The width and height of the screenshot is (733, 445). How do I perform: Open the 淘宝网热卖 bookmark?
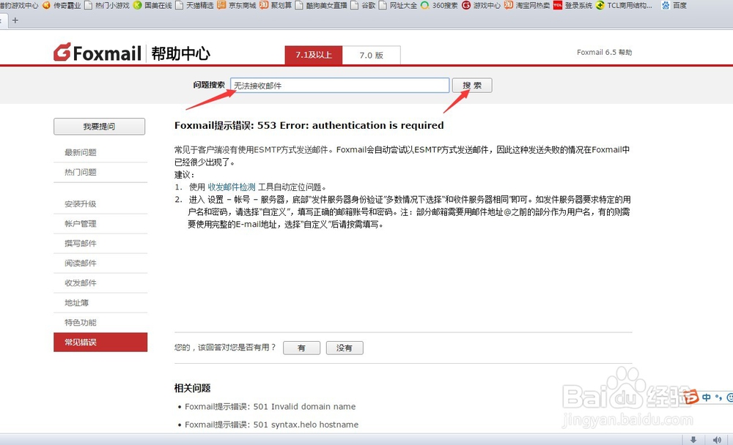tap(527, 6)
